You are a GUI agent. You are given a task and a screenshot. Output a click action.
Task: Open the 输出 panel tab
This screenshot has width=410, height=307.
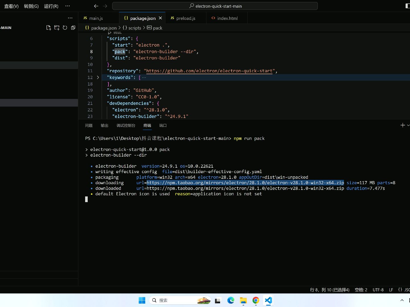pyautogui.click(x=104, y=125)
